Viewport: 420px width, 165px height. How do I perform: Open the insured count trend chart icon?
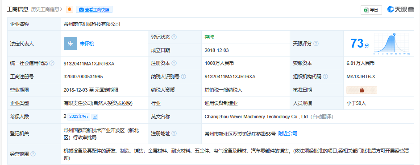[95, 117]
